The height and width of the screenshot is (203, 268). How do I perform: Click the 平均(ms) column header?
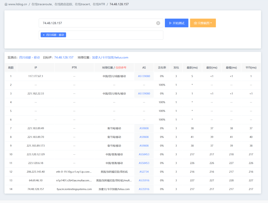pyautogui.click(x=251, y=68)
